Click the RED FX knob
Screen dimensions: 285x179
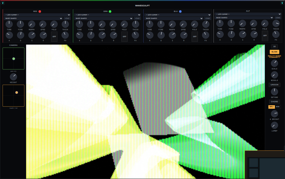[x=65, y=35]
